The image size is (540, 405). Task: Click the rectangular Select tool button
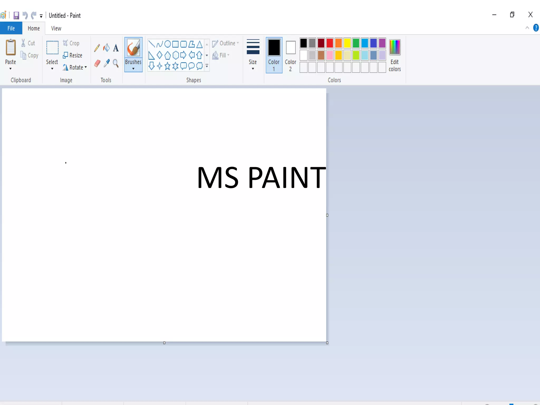tap(52, 48)
